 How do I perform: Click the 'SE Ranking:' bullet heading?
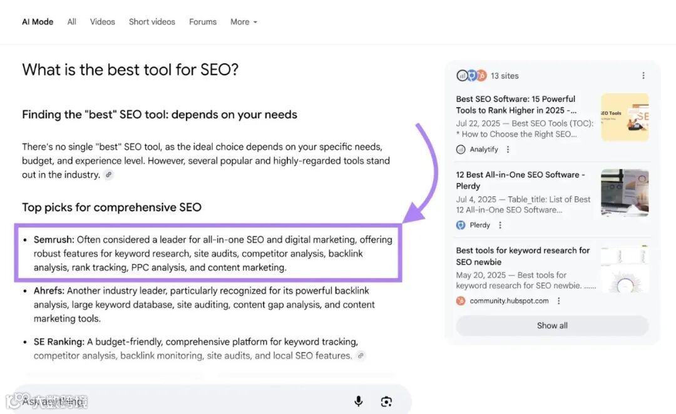(x=59, y=342)
